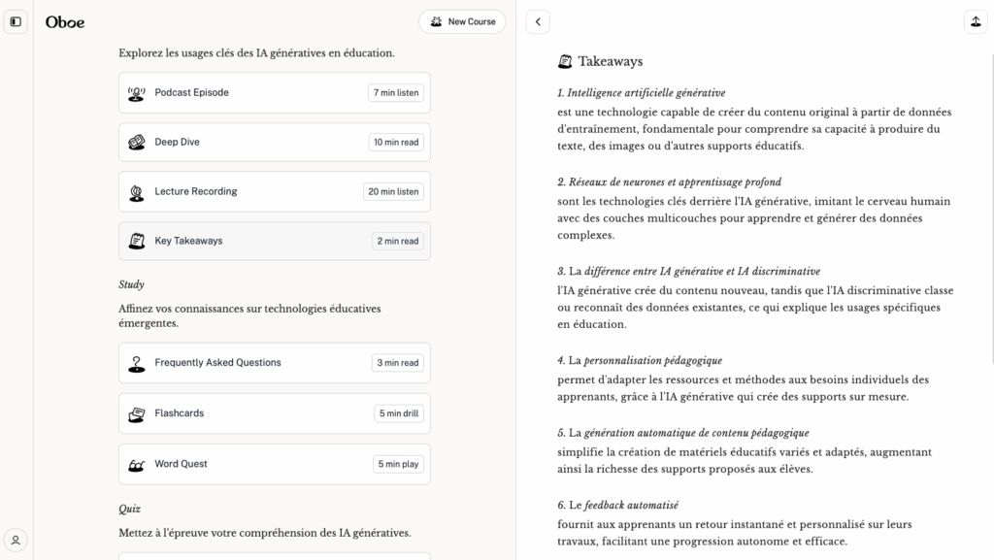Click the Flashcards icon
The image size is (994, 560).
[137, 413]
